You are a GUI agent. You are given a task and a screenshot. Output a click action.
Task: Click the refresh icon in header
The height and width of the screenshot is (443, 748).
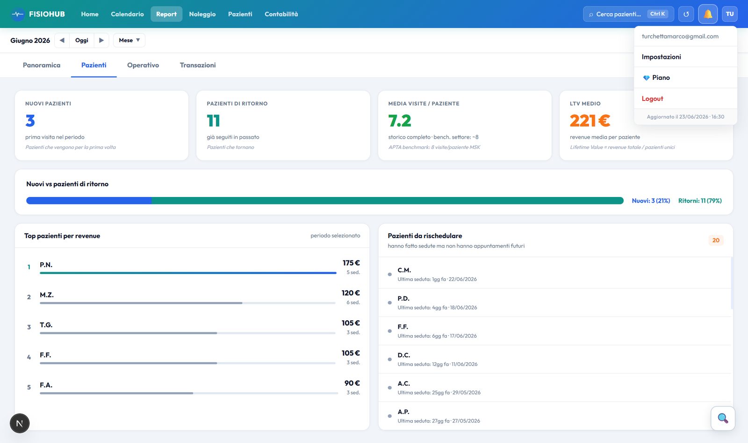click(x=686, y=14)
